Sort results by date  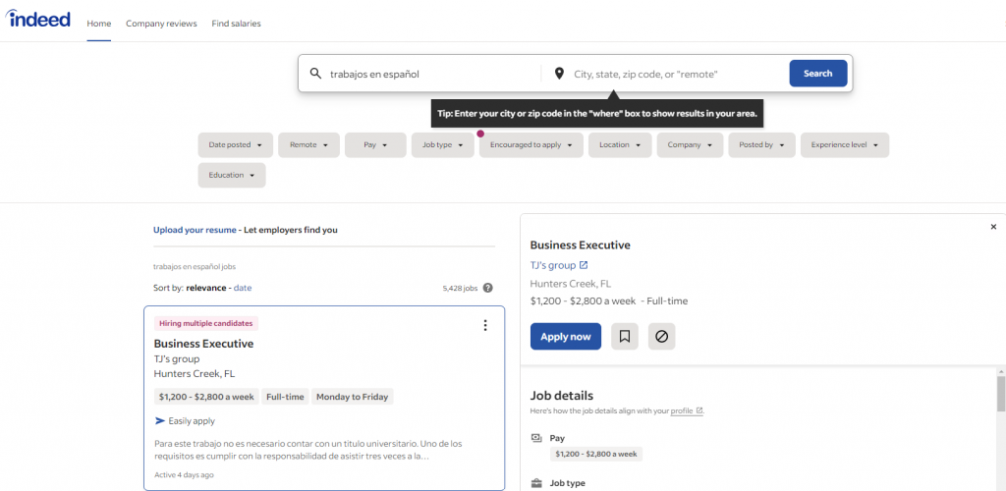[x=242, y=288]
